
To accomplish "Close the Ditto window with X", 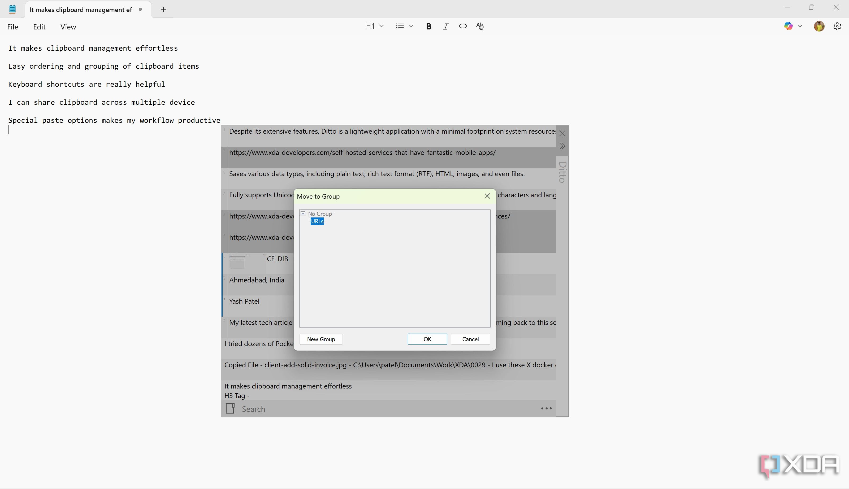I will pyautogui.click(x=562, y=134).
